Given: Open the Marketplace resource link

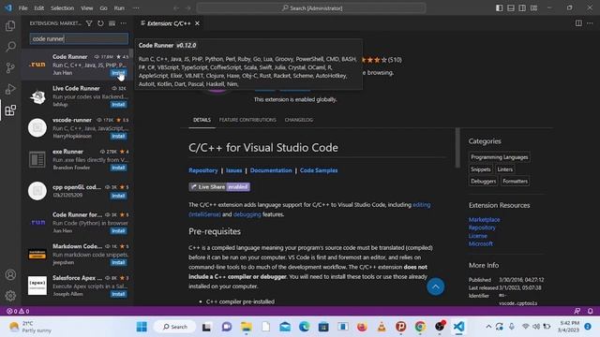Looking at the screenshot, I should coord(484,220).
